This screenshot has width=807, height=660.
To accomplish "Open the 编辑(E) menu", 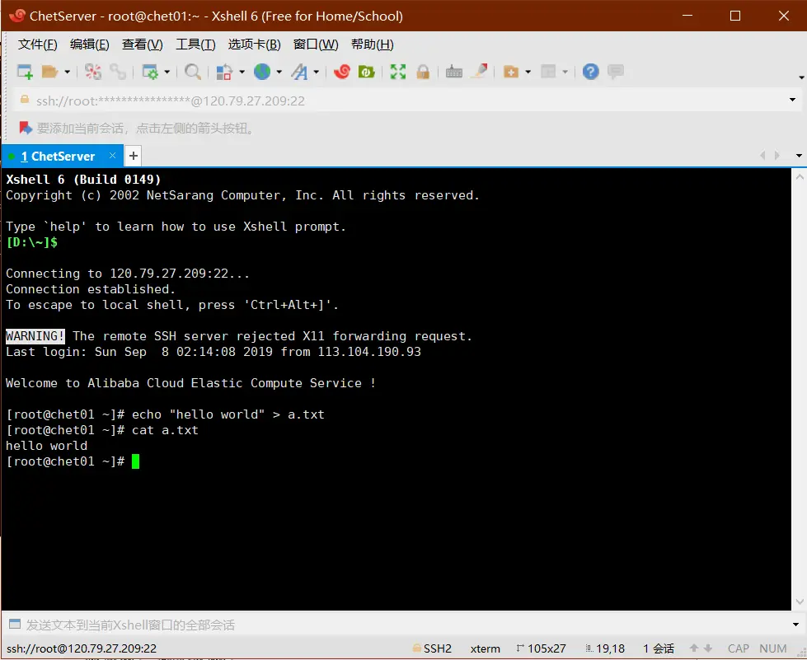I will click(x=90, y=44).
